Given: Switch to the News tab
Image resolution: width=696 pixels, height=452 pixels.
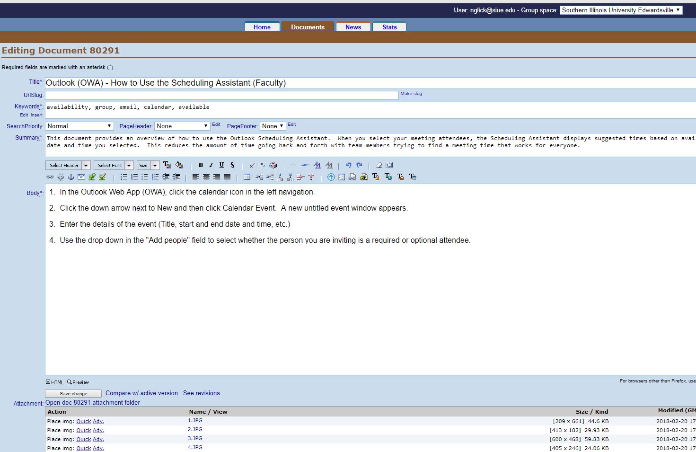Looking at the screenshot, I should pos(353,27).
